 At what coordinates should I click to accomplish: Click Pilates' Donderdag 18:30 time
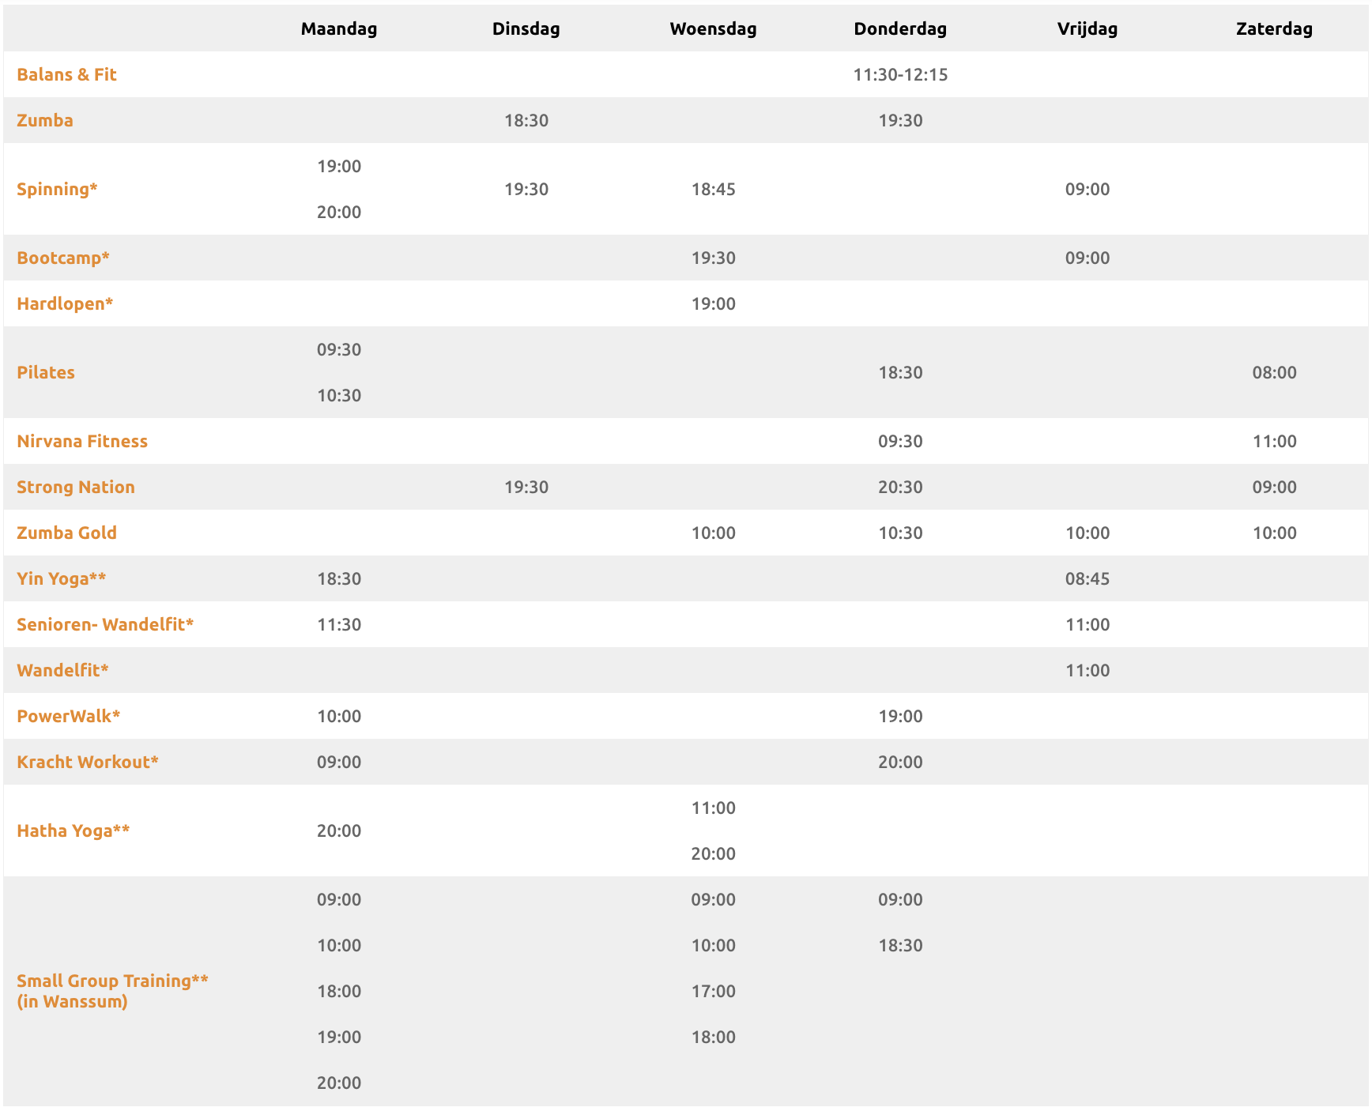point(900,373)
